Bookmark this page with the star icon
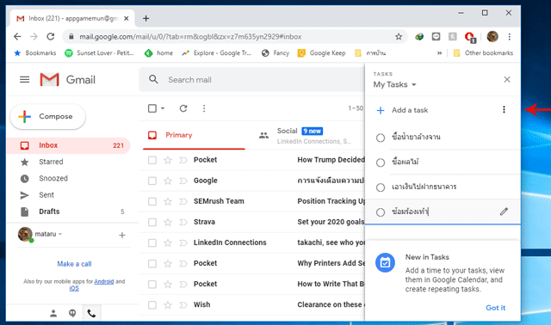This screenshot has width=551, height=325. pyautogui.click(x=398, y=36)
